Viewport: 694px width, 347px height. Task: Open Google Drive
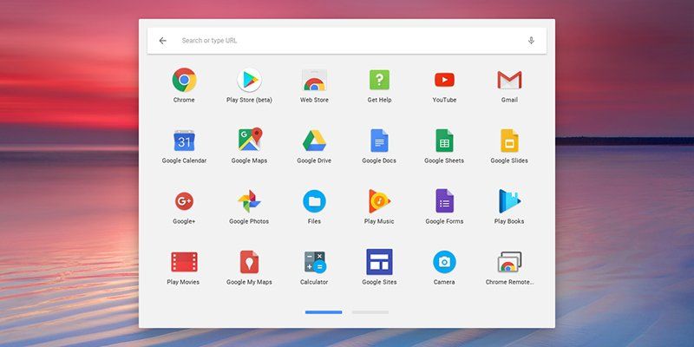tap(314, 141)
